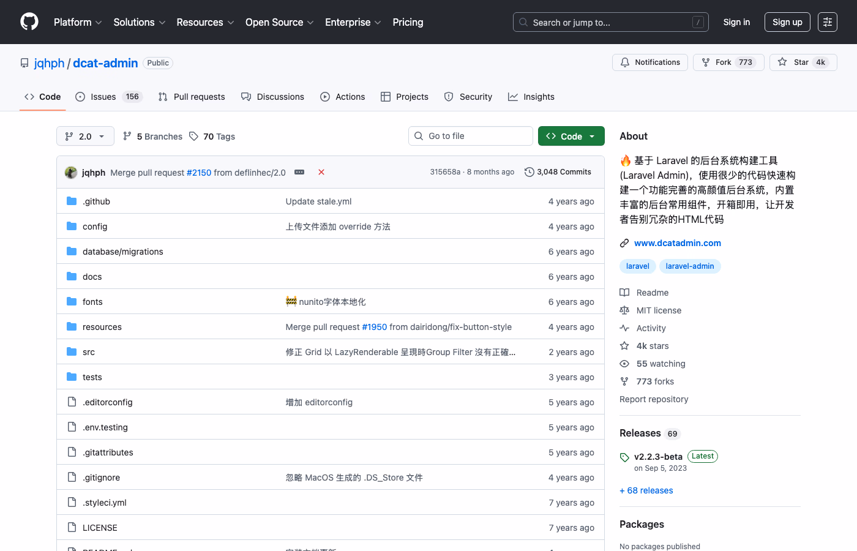Click the MIT license scales icon
The height and width of the screenshot is (551, 857).
625,310
